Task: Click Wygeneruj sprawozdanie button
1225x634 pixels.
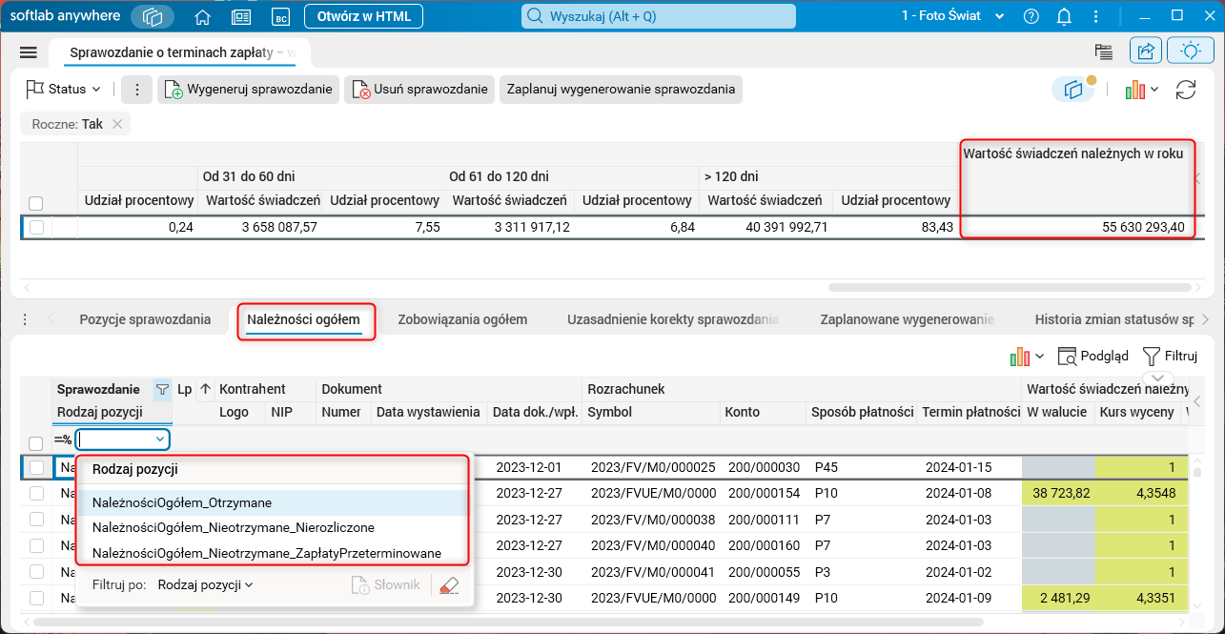Action: pyautogui.click(x=248, y=90)
